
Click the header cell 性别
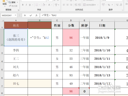coord(57,25)
